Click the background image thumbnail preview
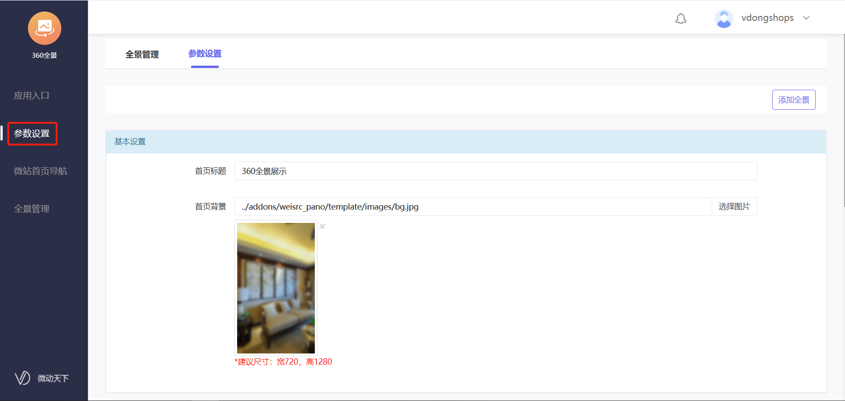Image resolution: width=845 pixels, height=401 pixels. pyautogui.click(x=276, y=288)
